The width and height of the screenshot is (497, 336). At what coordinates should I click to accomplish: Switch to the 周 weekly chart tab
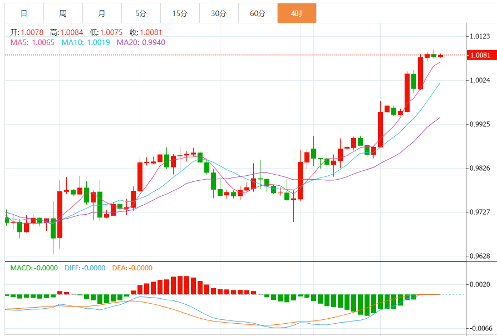pyautogui.click(x=63, y=13)
